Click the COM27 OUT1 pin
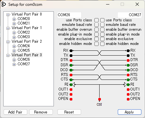The width and height of the screenshot is (145, 118). click(128, 90)
